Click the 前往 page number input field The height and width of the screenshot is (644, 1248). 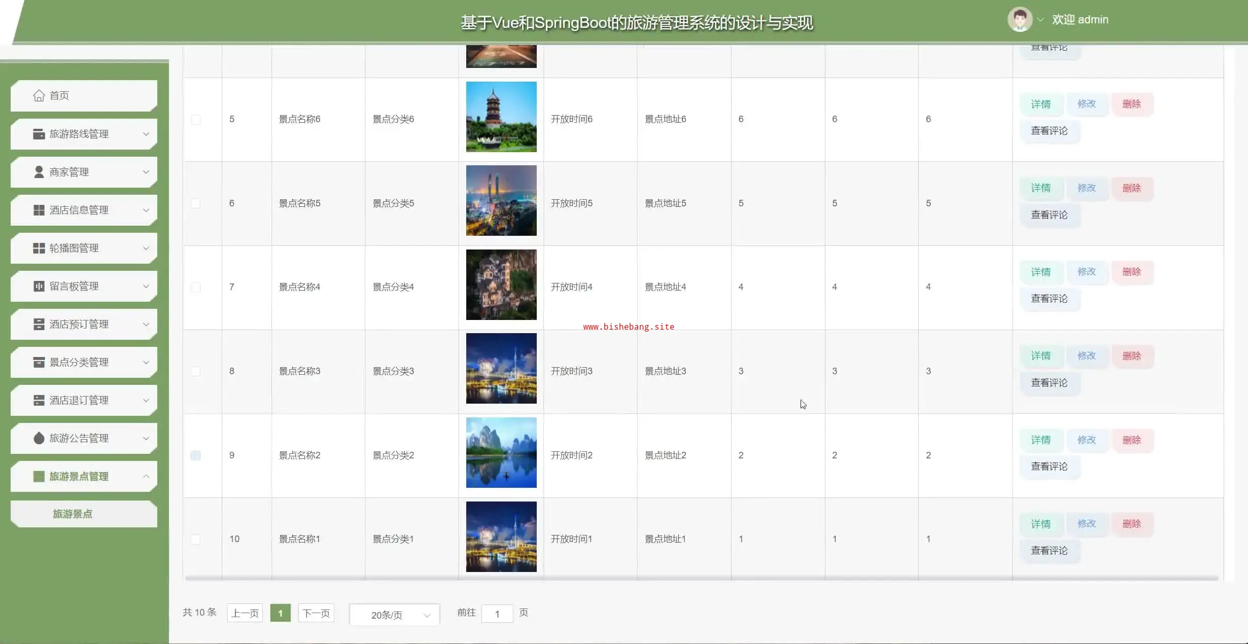point(497,614)
